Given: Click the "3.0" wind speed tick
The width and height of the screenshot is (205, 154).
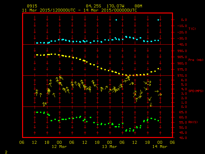Looking at the screenshot, I should (x=184, y=93).
